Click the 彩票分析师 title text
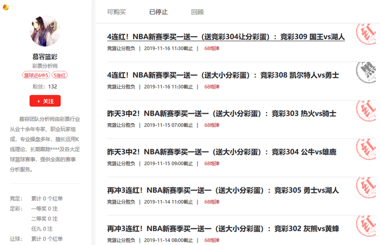The height and width of the screenshot is (245, 380). click(x=45, y=66)
